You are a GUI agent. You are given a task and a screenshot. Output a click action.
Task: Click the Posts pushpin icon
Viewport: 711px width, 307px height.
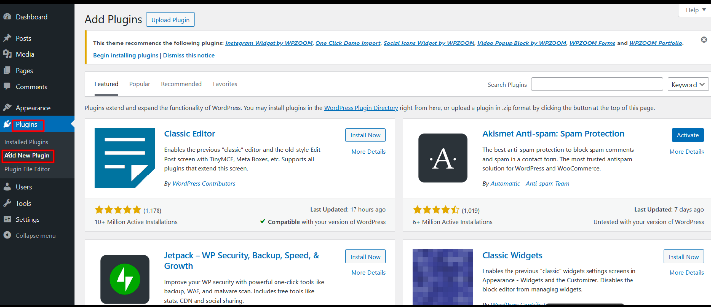click(x=7, y=38)
